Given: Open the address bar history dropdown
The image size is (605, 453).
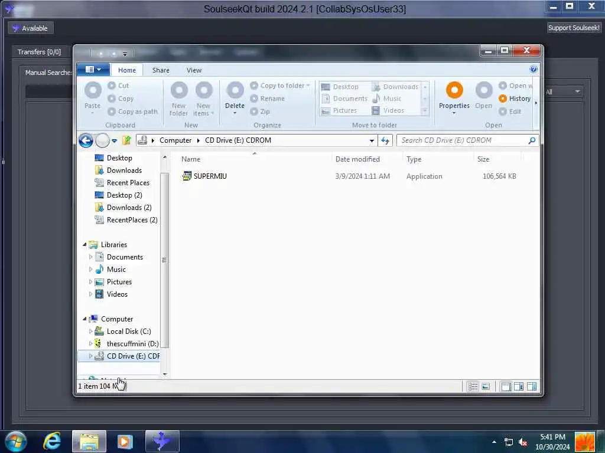Looking at the screenshot, I should tap(372, 140).
